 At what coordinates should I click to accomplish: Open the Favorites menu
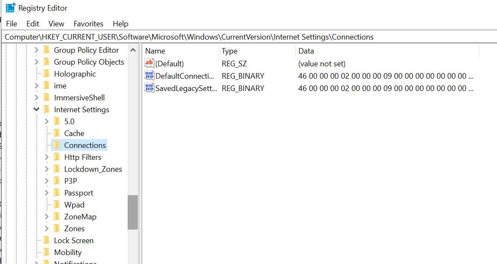tap(89, 24)
